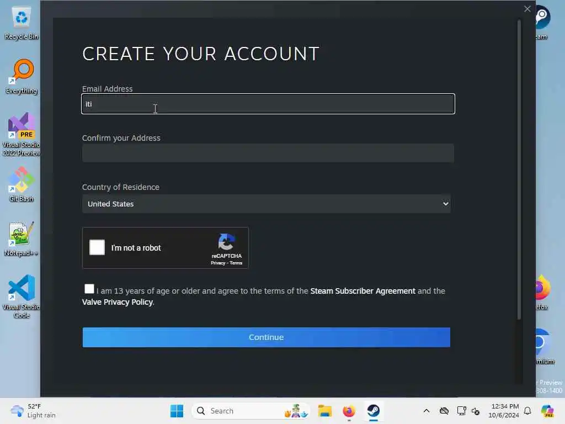Click the taskbar Search box
The width and height of the screenshot is (565, 424).
(x=251, y=411)
